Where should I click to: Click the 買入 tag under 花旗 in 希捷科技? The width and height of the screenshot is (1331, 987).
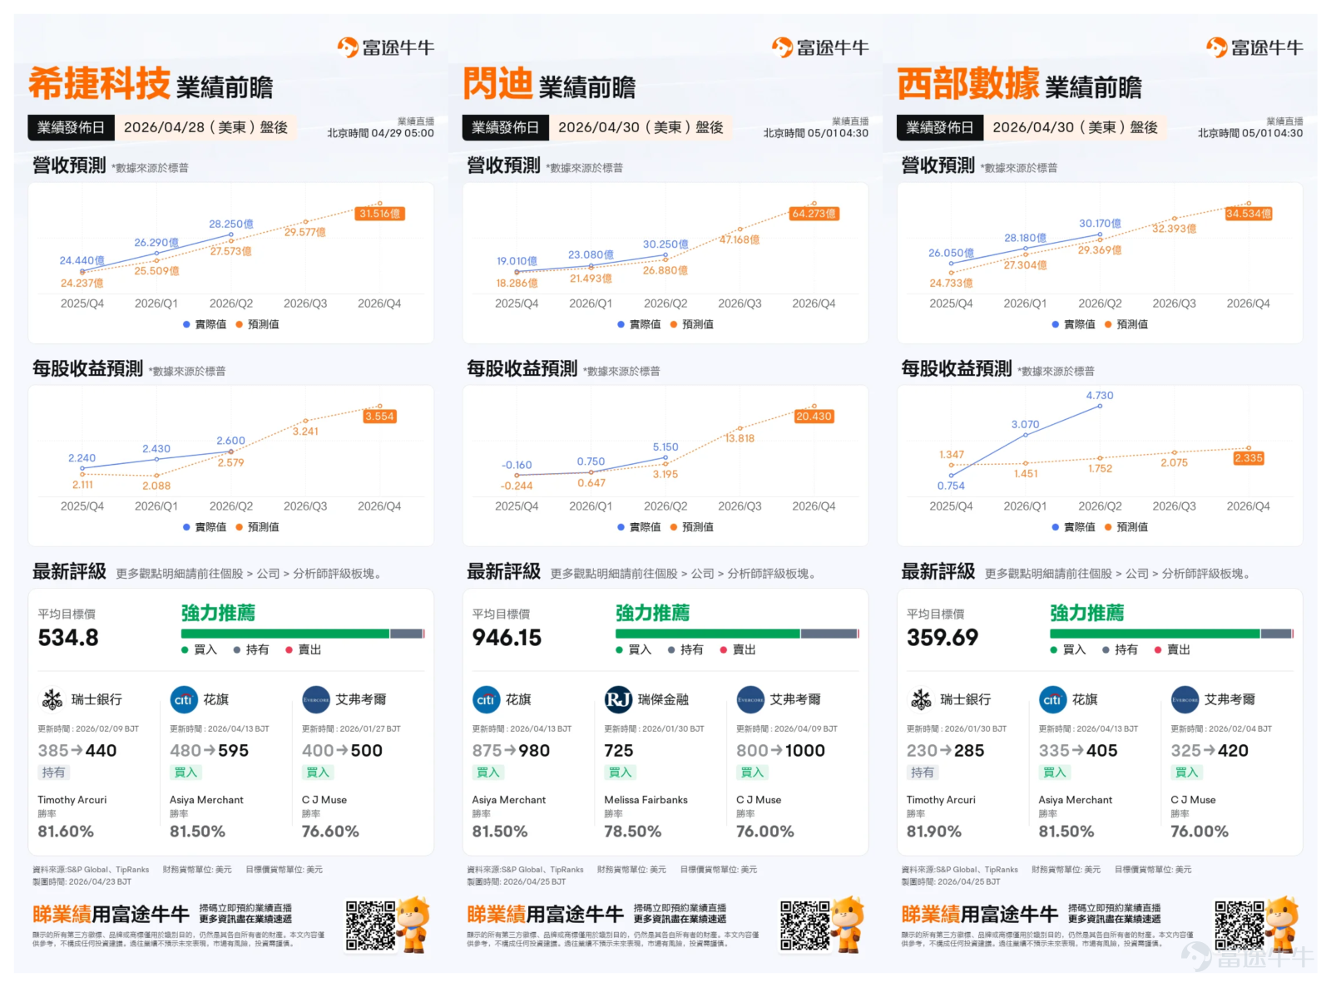point(186,772)
